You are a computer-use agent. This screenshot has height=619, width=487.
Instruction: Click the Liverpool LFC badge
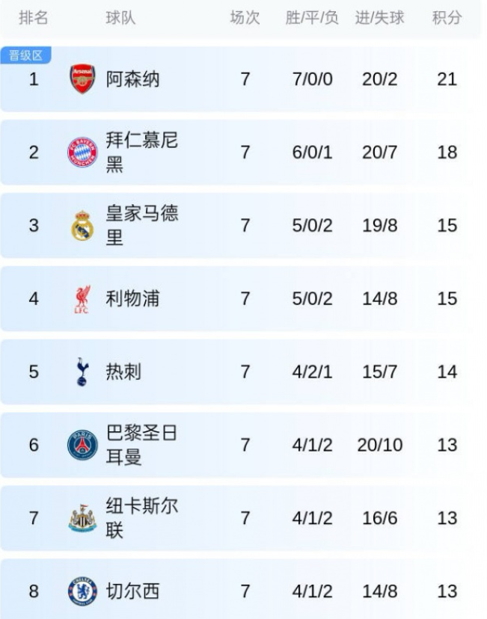82,299
